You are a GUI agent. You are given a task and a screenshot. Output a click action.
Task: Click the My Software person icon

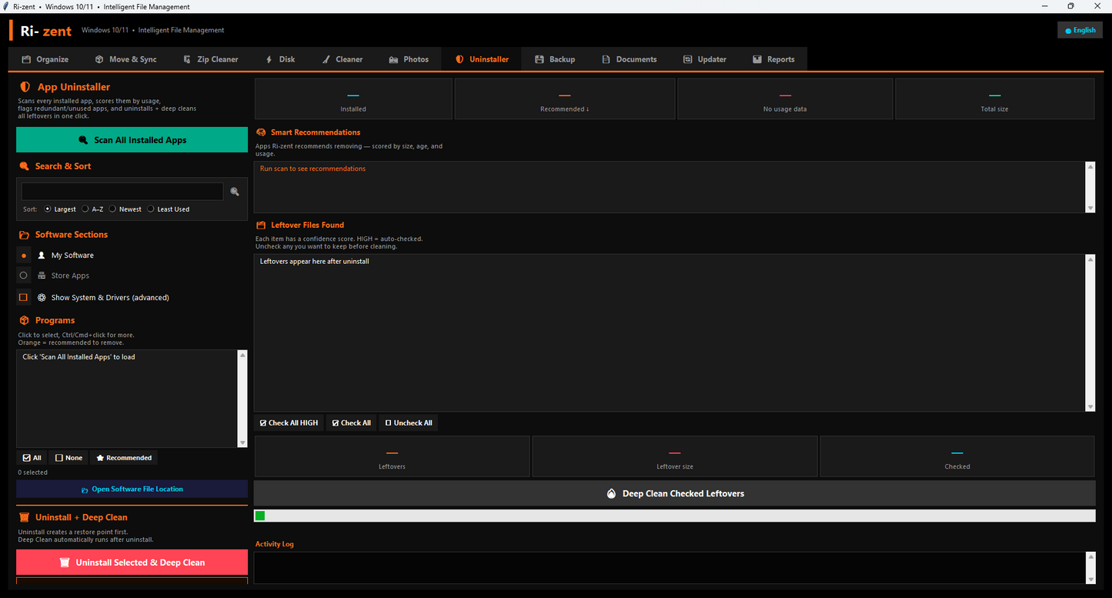pos(42,256)
